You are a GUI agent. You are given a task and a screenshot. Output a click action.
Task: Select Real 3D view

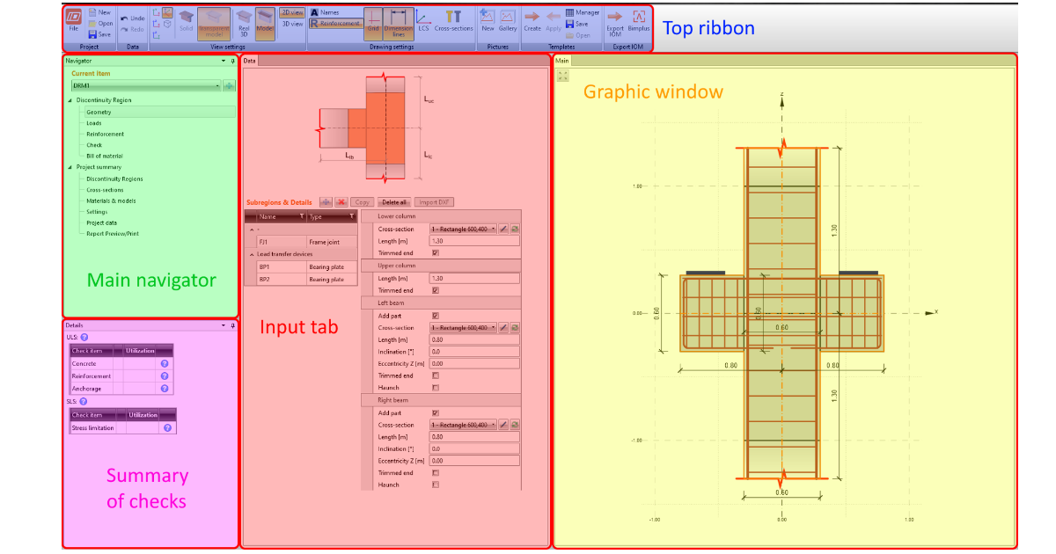[244, 23]
